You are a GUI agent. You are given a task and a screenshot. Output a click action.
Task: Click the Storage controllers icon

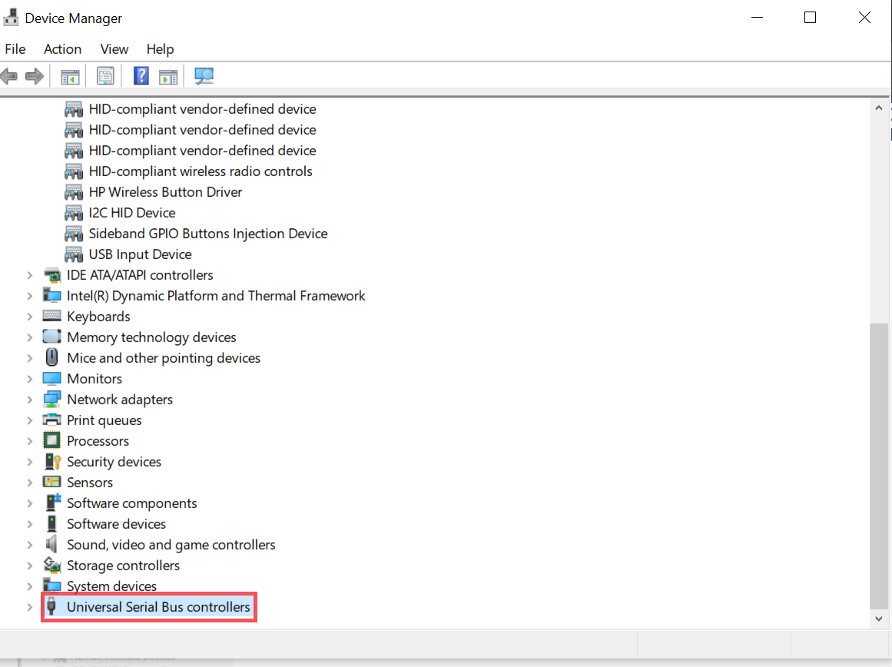(51, 565)
